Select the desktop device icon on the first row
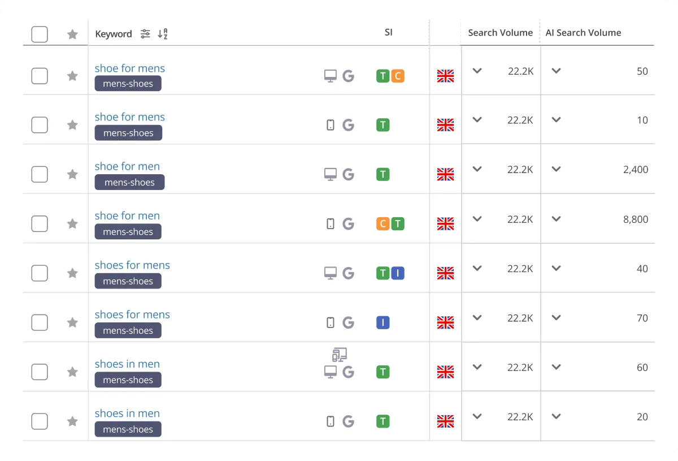 coord(330,76)
